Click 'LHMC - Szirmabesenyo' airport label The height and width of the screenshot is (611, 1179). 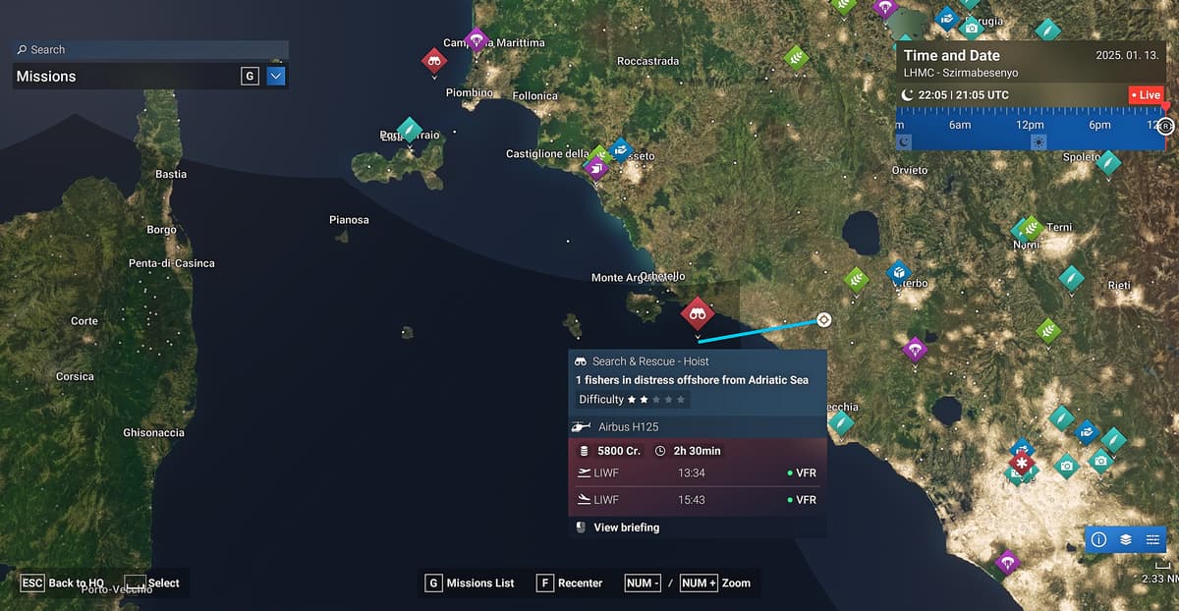(x=961, y=73)
